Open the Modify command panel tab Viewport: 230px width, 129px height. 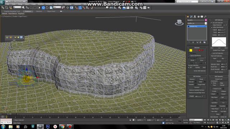pos(191,17)
